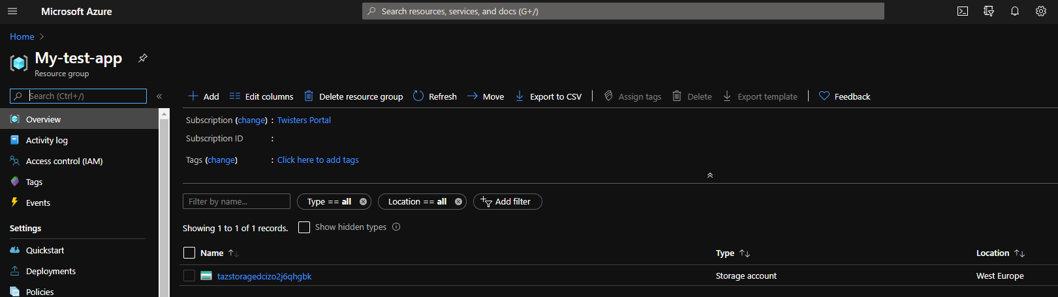Click the Refresh toolbar icon

(x=418, y=96)
